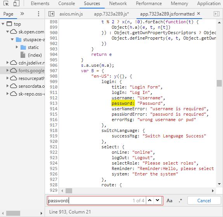Open the (index) file
The width and height of the screenshot is (223, 217).
(35, 55)
